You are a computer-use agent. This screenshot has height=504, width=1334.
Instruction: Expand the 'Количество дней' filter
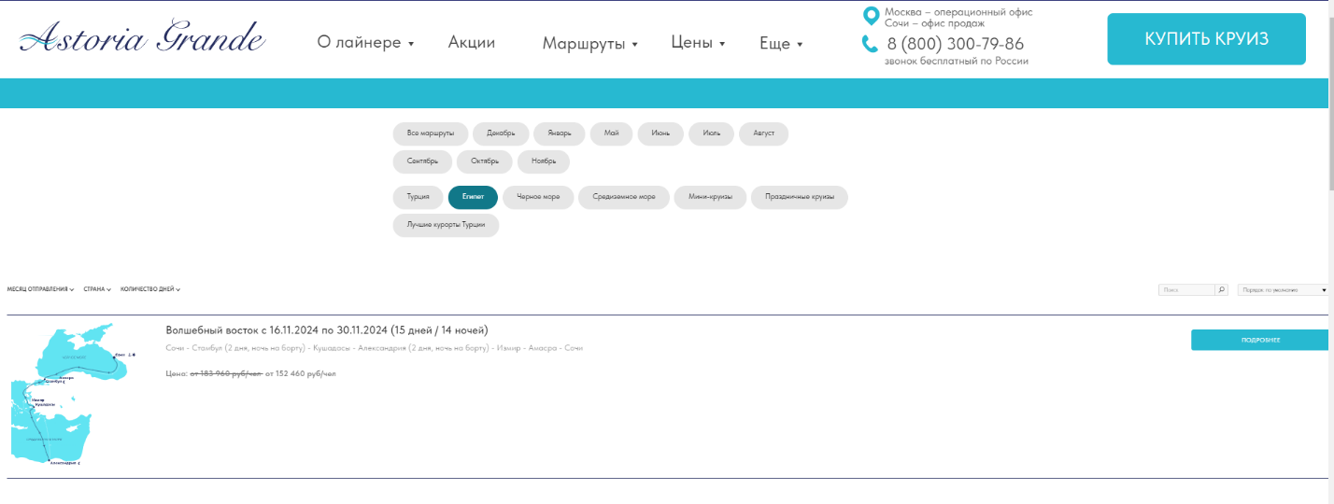click(150, 289)
